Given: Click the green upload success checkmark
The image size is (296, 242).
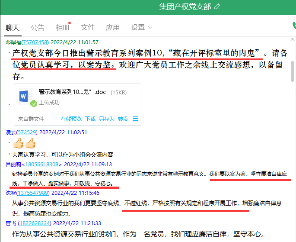Looking at the screenshot, I should tap(34, 103).
